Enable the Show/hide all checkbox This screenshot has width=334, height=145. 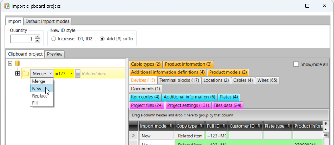[296, 64]
